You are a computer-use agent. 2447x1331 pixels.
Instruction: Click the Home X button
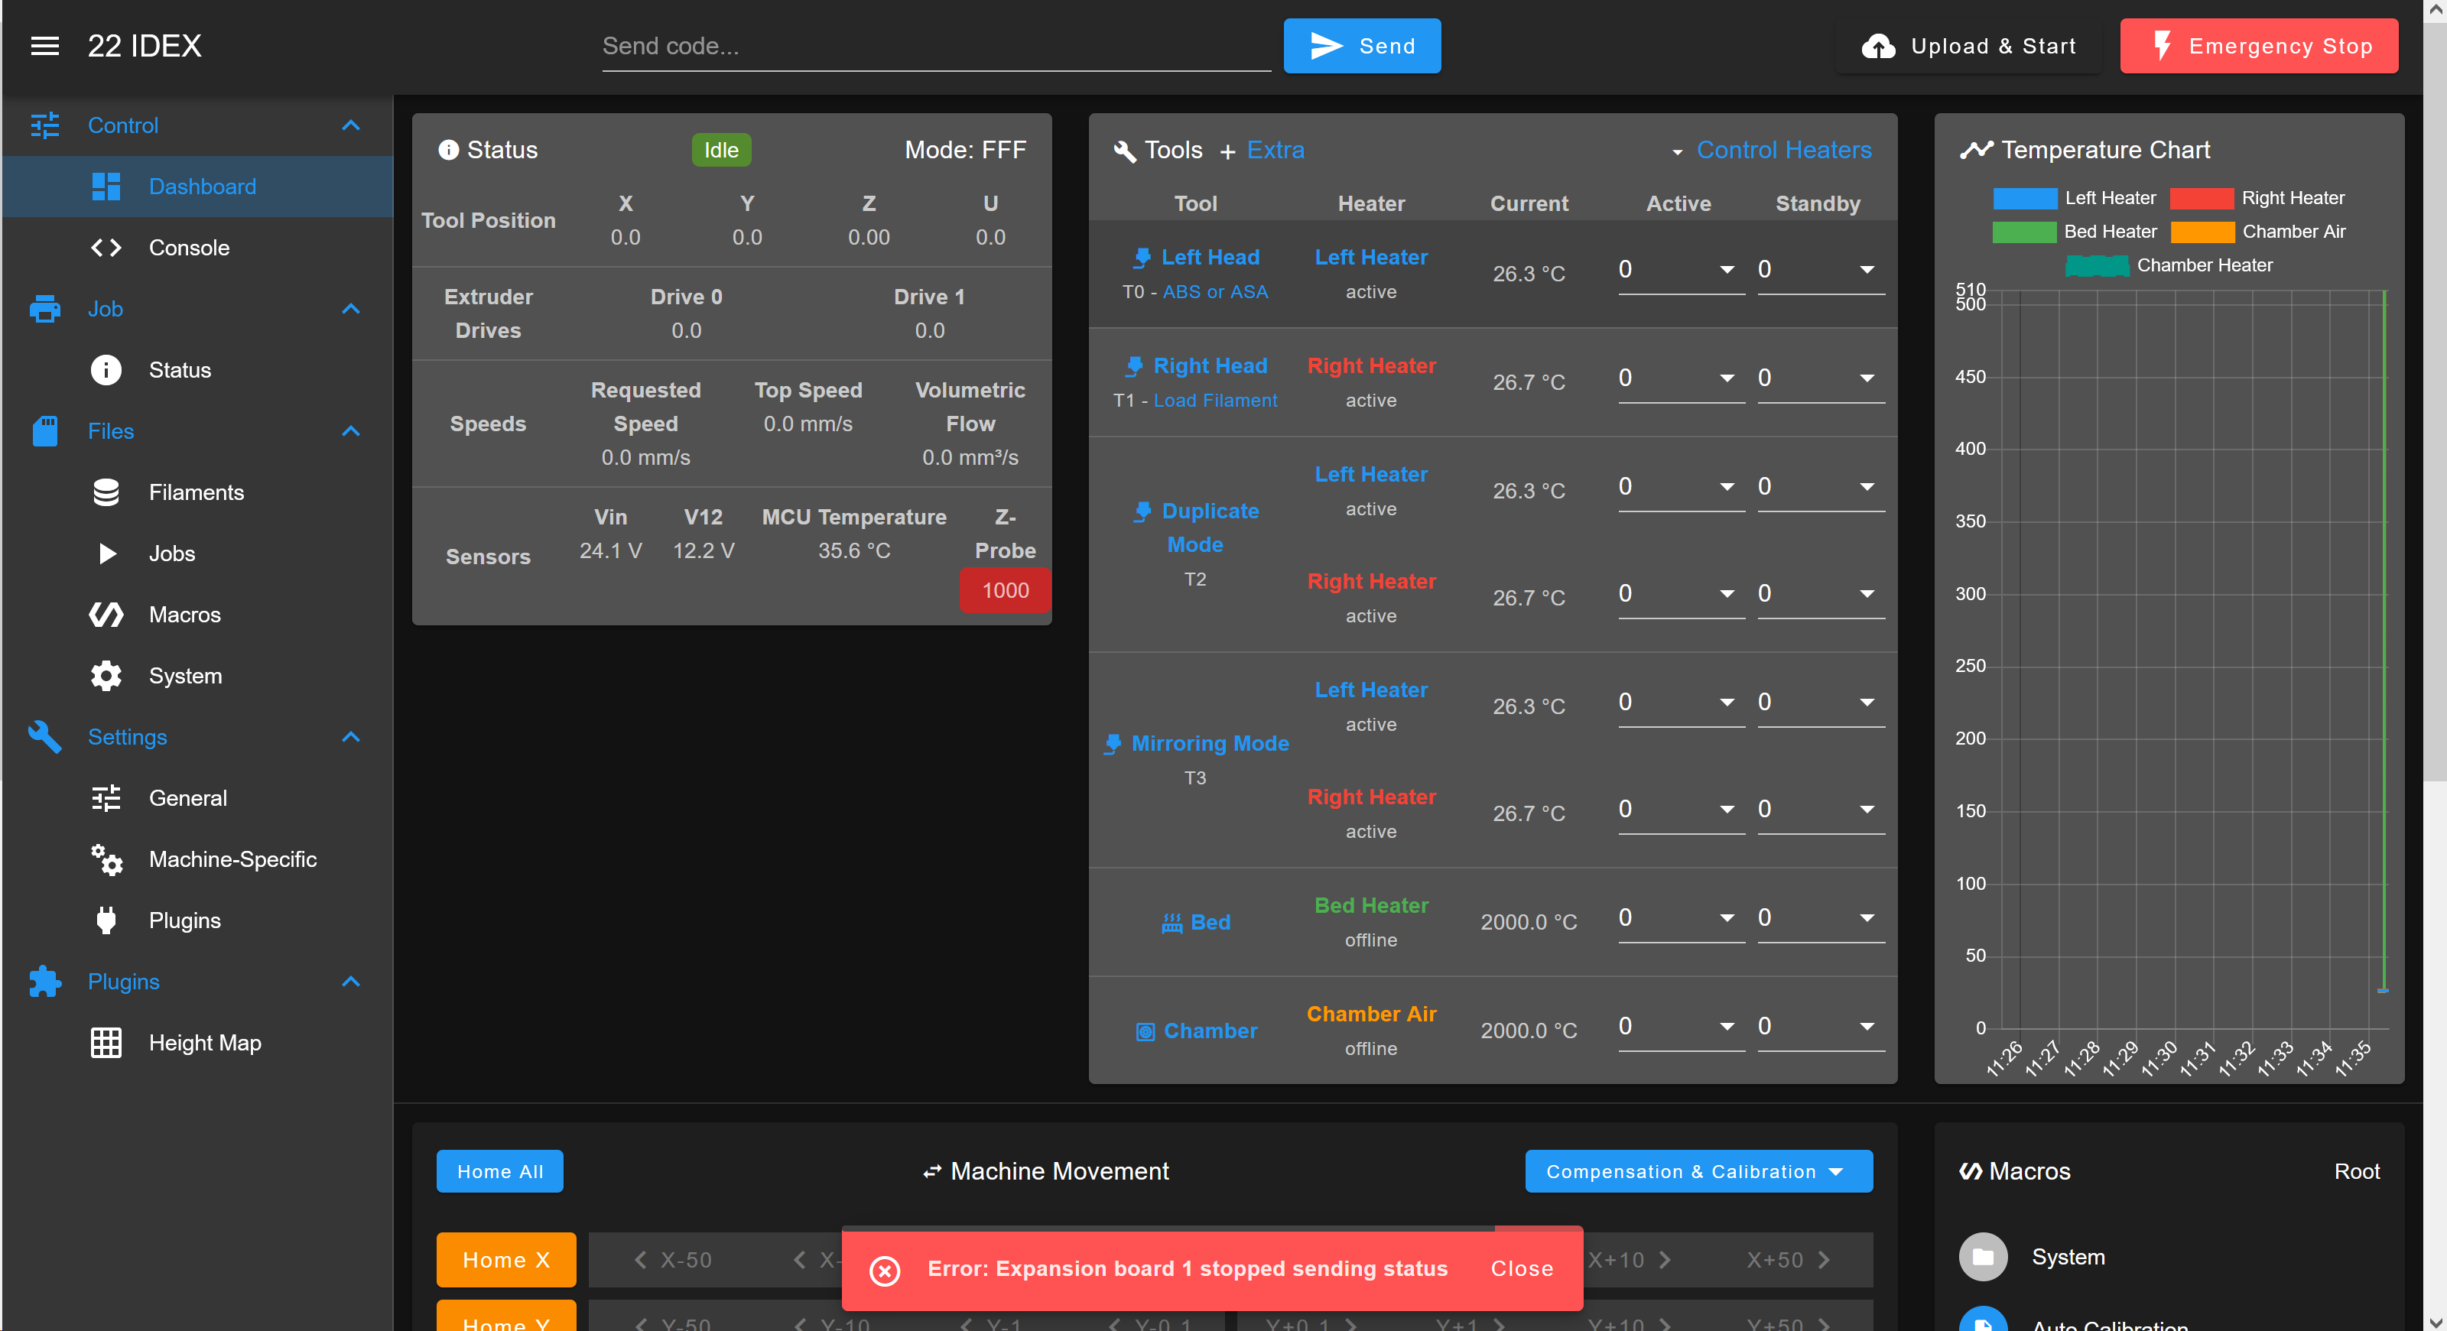[506, 1260]
